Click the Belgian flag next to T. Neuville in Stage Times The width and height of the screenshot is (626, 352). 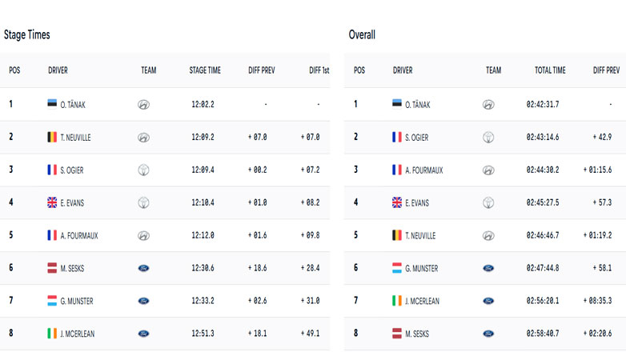pos(53,137)
